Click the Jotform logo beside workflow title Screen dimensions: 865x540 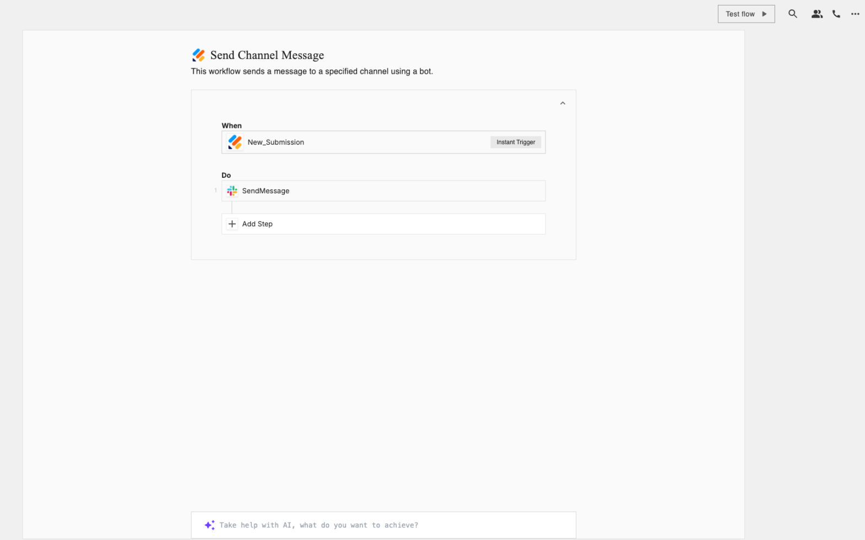pos(198,55)
